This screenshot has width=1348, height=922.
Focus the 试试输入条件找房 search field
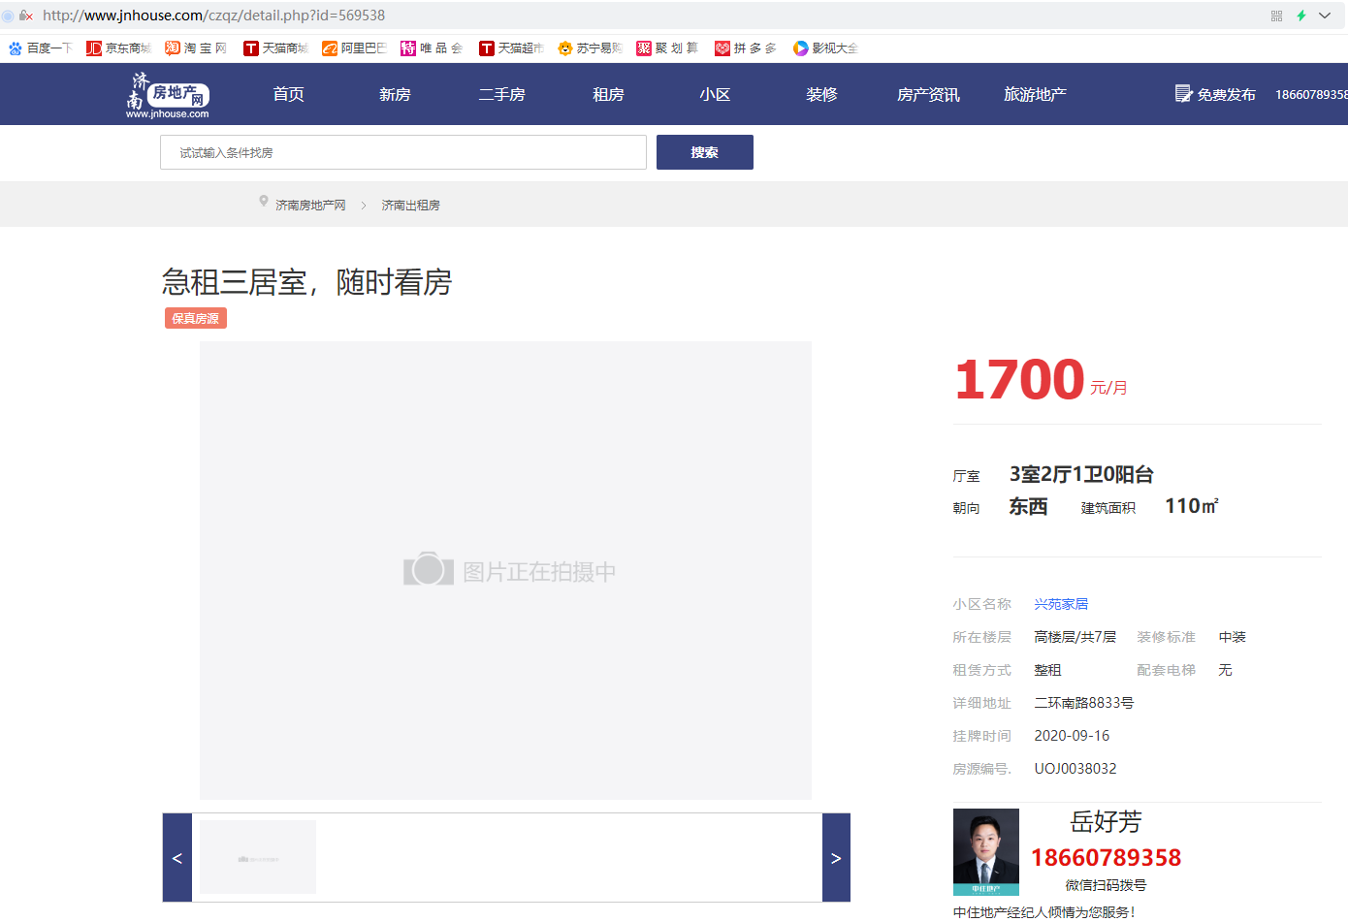[x=402, y=152]
